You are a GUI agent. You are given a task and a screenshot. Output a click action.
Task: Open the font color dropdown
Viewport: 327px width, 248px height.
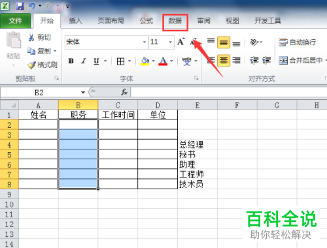click(x=171, y=61)
